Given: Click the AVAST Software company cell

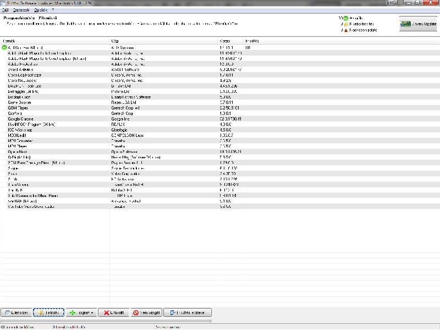Looking at the screenshot, I should [x=125, y=70].
